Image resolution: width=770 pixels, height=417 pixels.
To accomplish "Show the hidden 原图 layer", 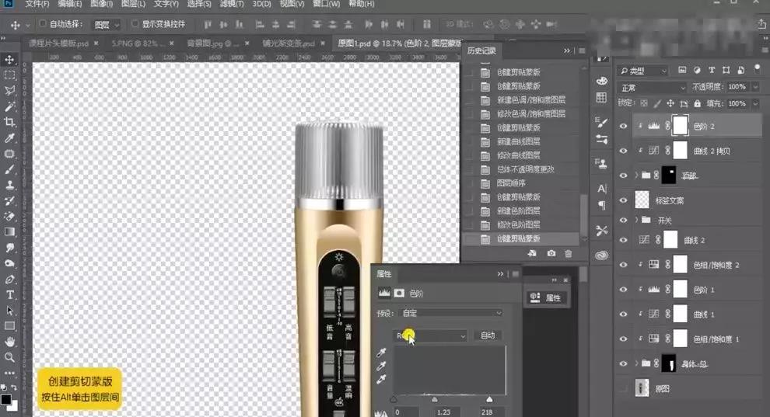I will coord(622,387).
